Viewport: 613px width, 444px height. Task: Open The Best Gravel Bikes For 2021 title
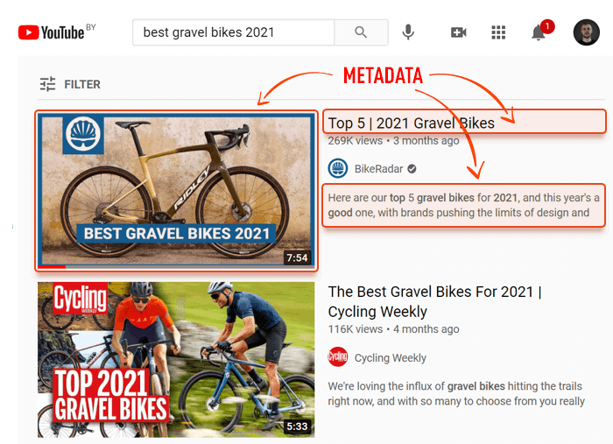(x=434, y=302)
